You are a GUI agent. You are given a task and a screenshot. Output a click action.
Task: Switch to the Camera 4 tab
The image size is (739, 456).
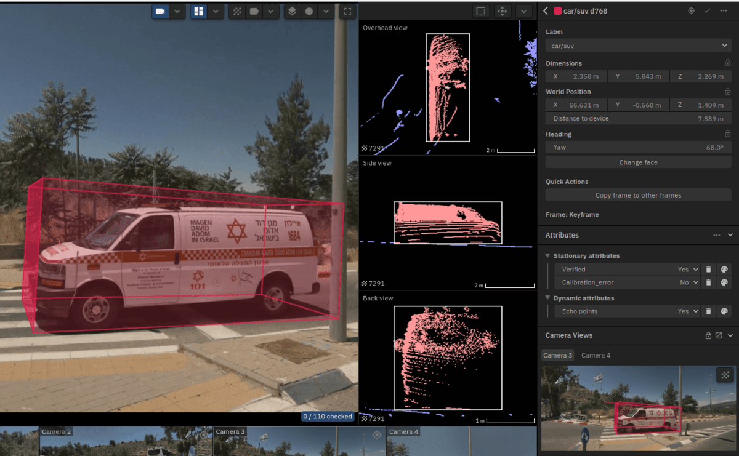(596, 355)
